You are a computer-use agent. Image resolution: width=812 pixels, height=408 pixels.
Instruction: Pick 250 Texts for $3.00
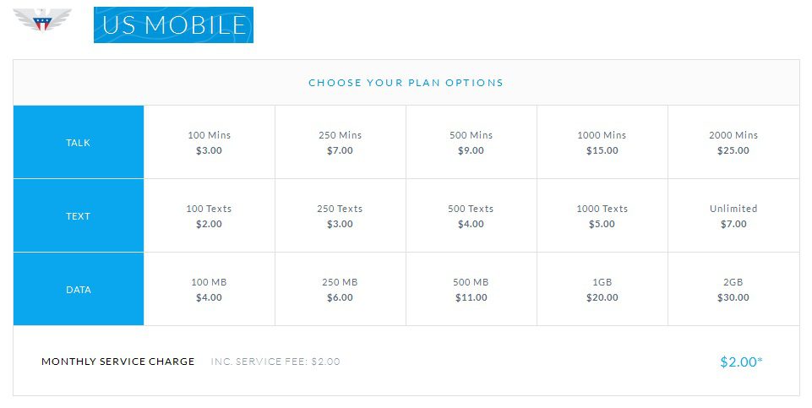[x=341, y=216]
